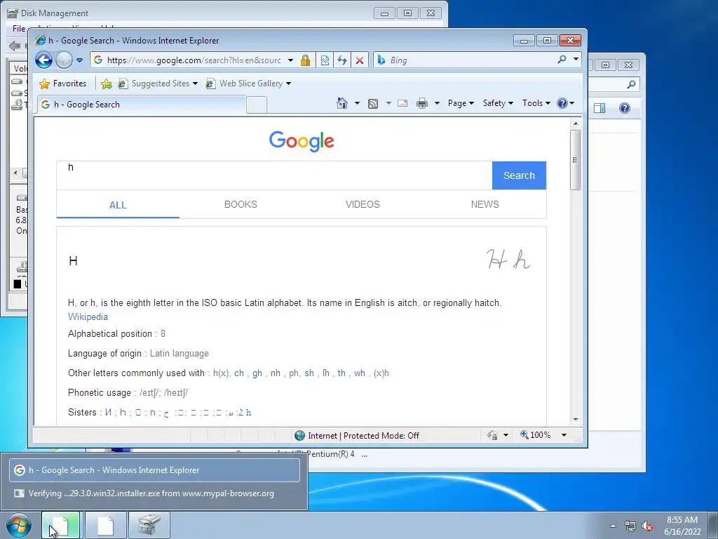
Task: Click the search magnifier in background window
Action: [x=631, y=84]
